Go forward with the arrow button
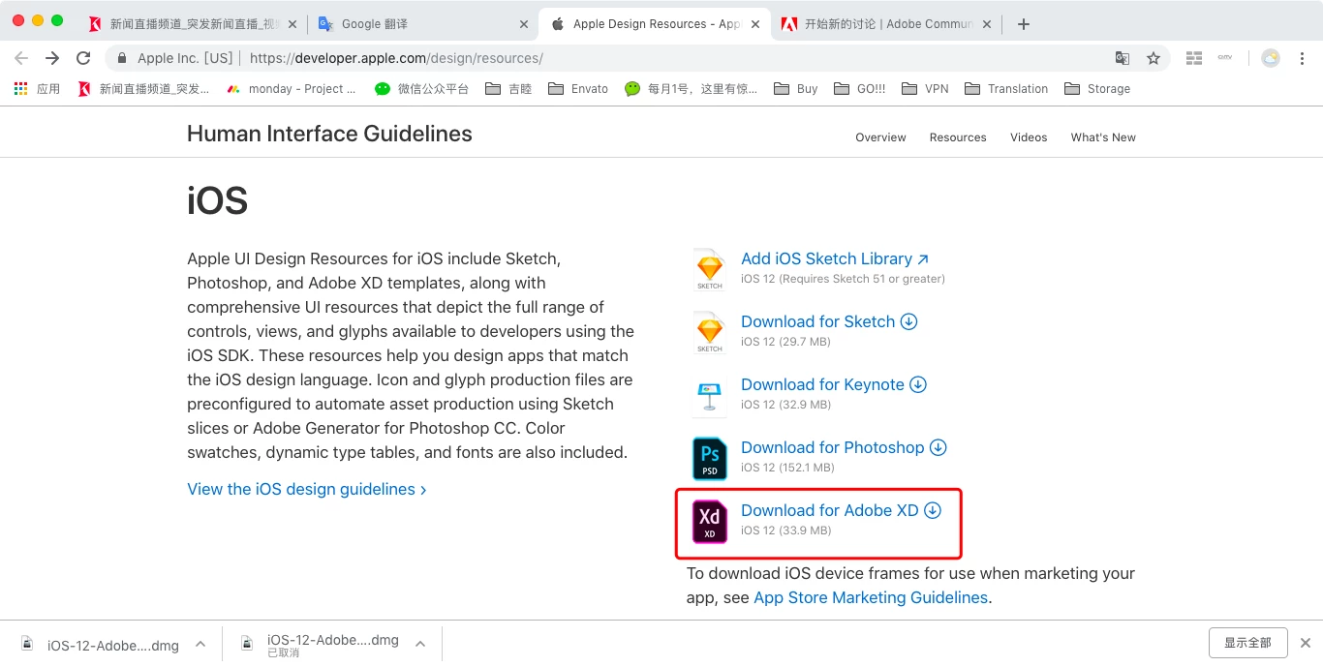This screenshot has height=667, width=1323. pos(52,58)
